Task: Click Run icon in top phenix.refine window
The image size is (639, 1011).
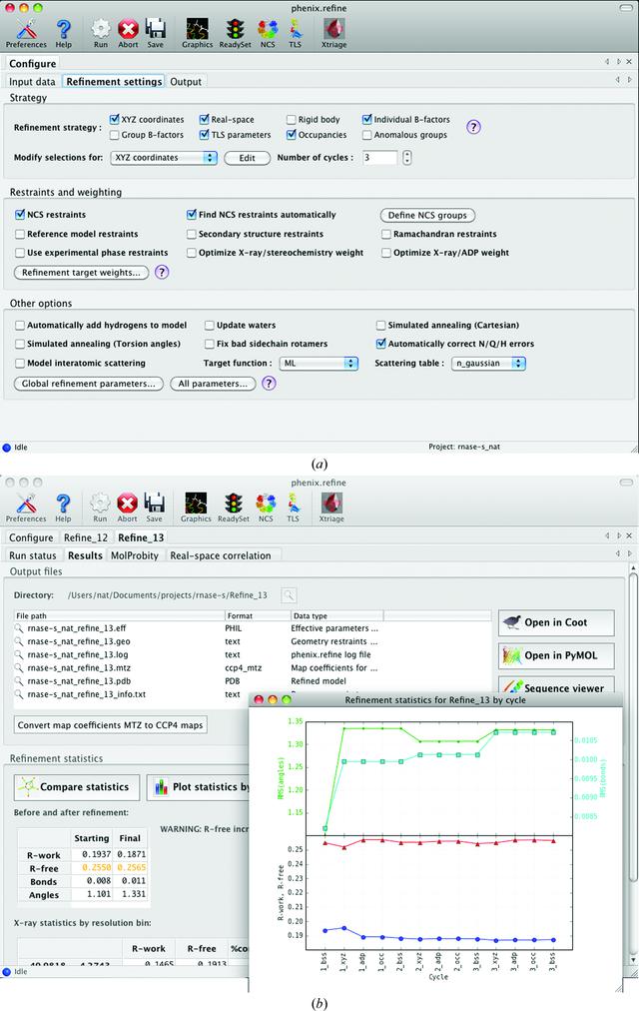Action: (101, 33)
